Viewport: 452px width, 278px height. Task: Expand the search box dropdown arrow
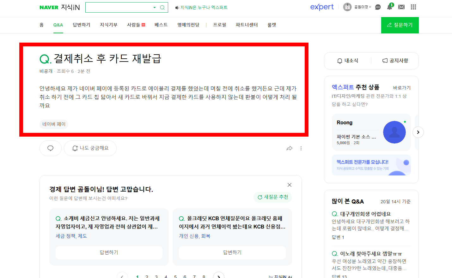tap(155, 8)
